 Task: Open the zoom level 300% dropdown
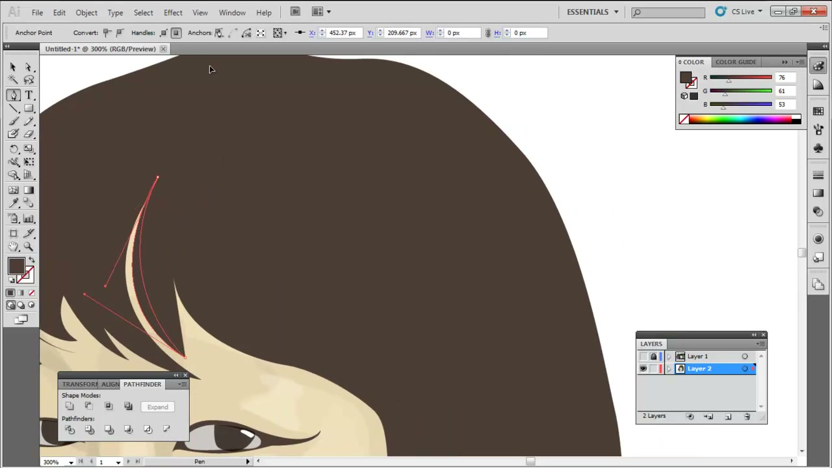coord(71,462)
